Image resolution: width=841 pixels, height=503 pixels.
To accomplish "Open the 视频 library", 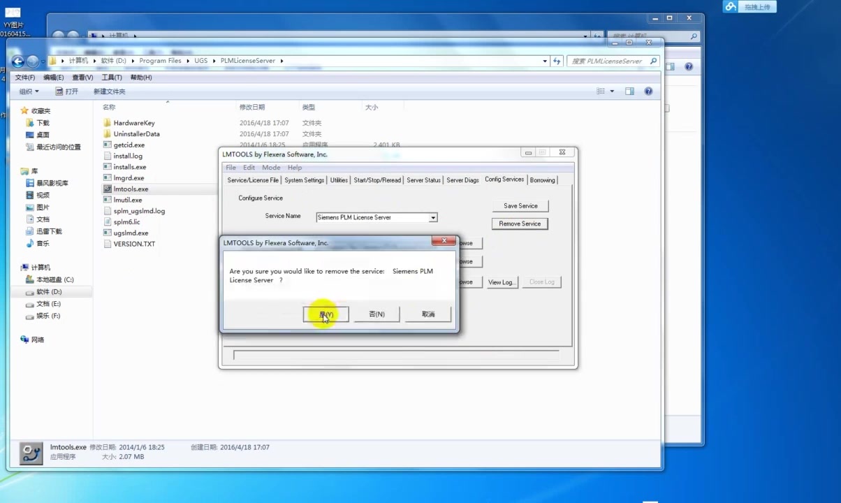I will [43, 195].
